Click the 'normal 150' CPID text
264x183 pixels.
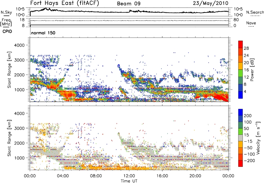tap(43, 33)
